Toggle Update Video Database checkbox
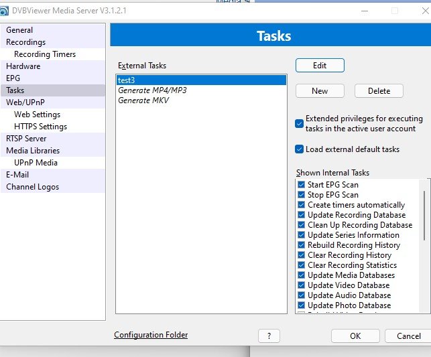Screen dimensions: 431x357 pos(302,285)
